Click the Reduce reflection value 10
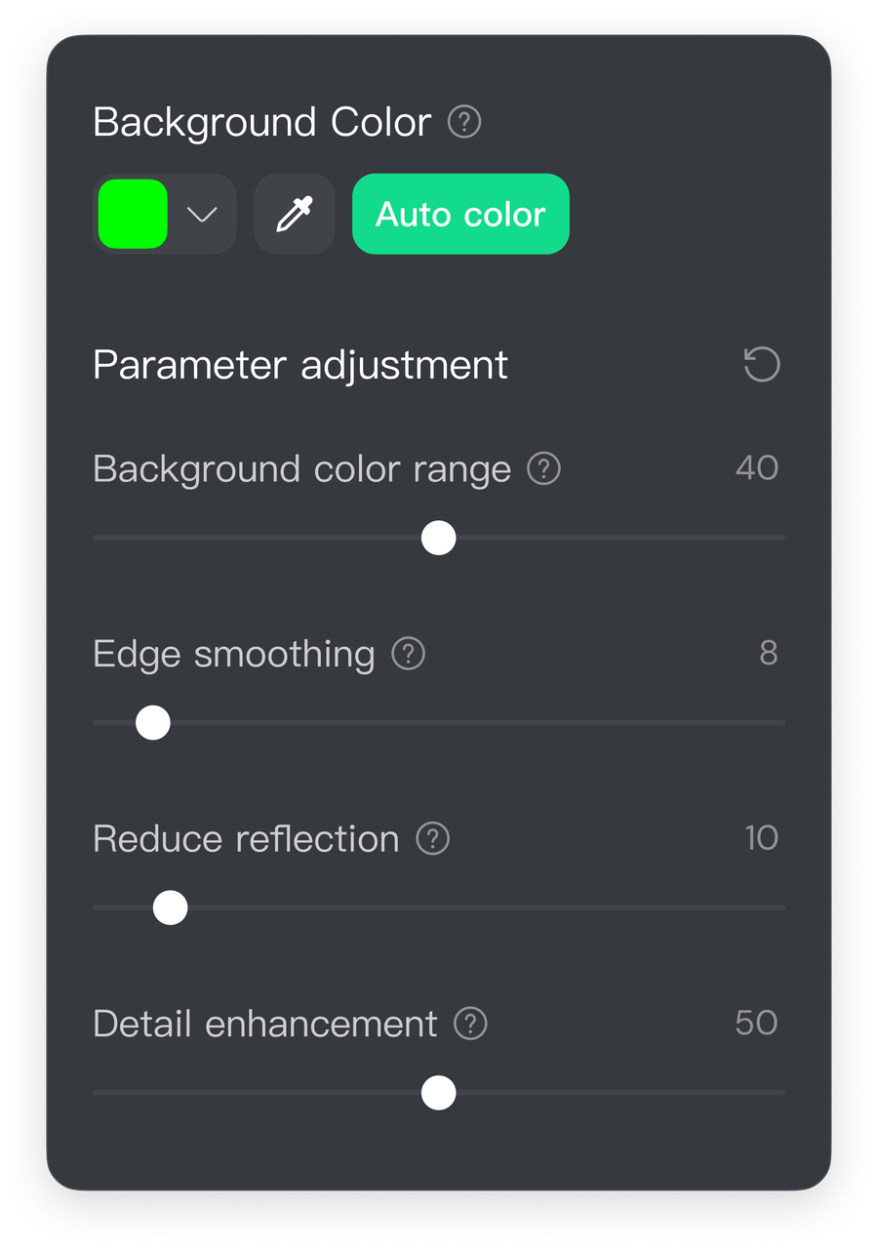 [761, 838]
